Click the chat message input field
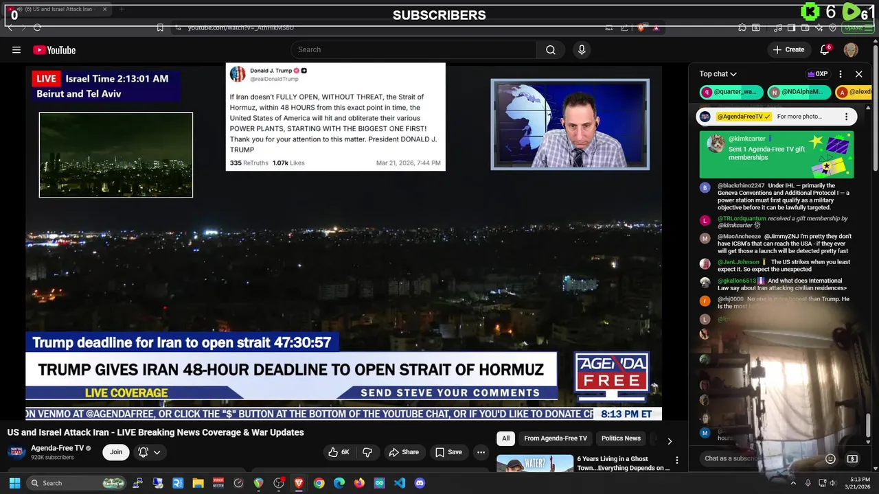This screenshot has width=879, height=494. point(761,458)
